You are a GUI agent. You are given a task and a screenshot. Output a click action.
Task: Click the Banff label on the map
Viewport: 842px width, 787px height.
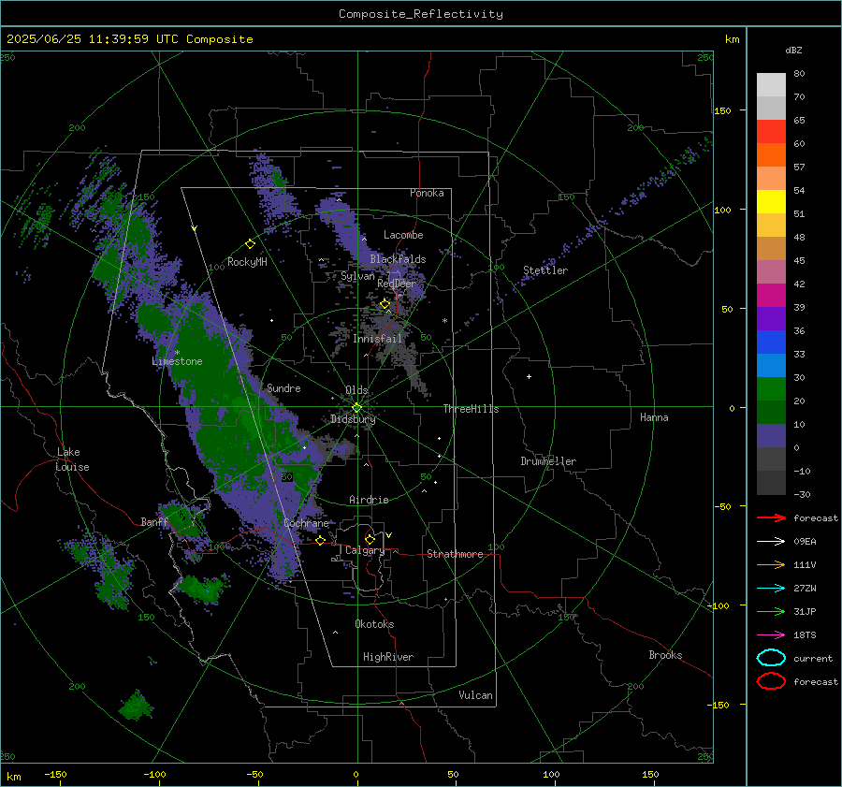pos(154,522)
